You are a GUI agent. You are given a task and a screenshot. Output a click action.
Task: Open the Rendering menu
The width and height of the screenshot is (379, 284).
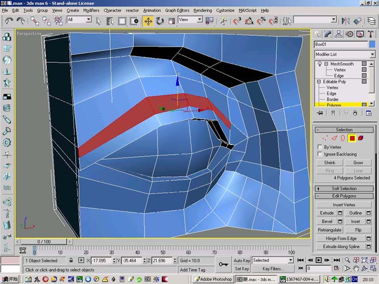pyautogui.click(x=202, y=10)
